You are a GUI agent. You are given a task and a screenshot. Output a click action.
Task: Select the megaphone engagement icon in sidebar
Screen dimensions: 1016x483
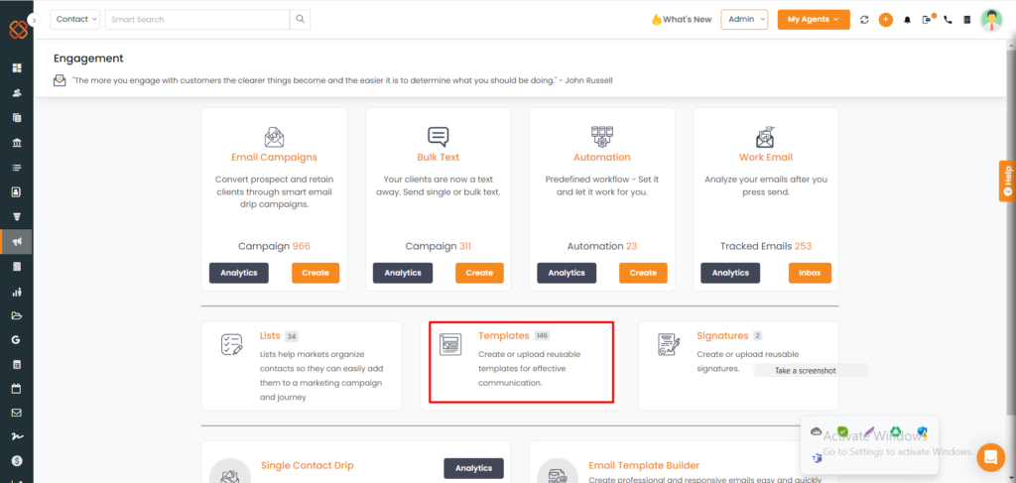click(x=17, y=242)
